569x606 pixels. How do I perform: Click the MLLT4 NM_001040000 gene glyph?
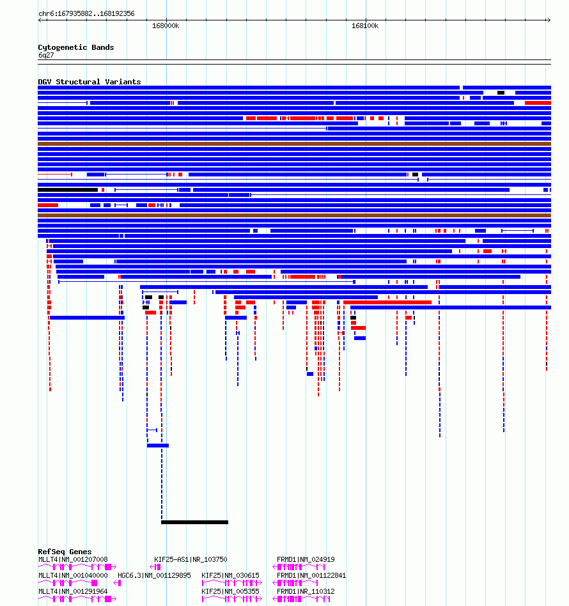68,583
